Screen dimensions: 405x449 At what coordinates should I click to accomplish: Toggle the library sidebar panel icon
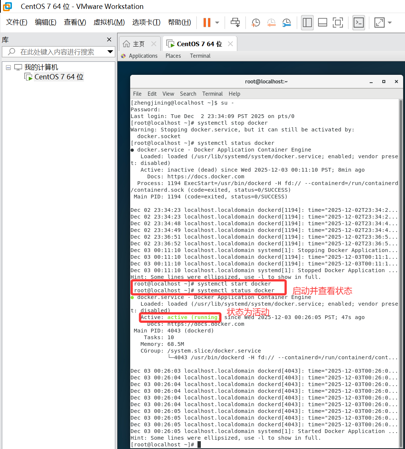pyautogui.click(x=307, y=22)
